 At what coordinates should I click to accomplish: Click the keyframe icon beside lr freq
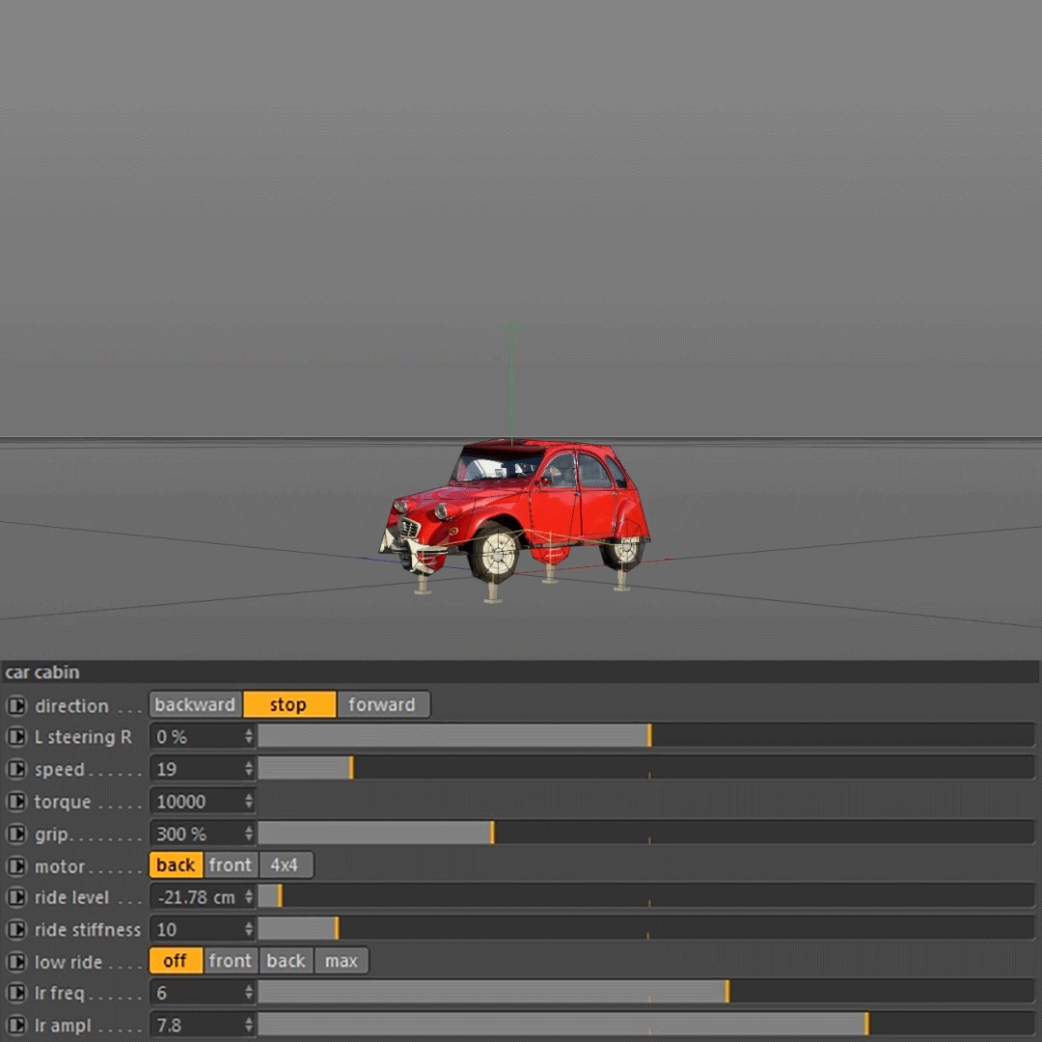pyautogui.click(x=16, y=993)
